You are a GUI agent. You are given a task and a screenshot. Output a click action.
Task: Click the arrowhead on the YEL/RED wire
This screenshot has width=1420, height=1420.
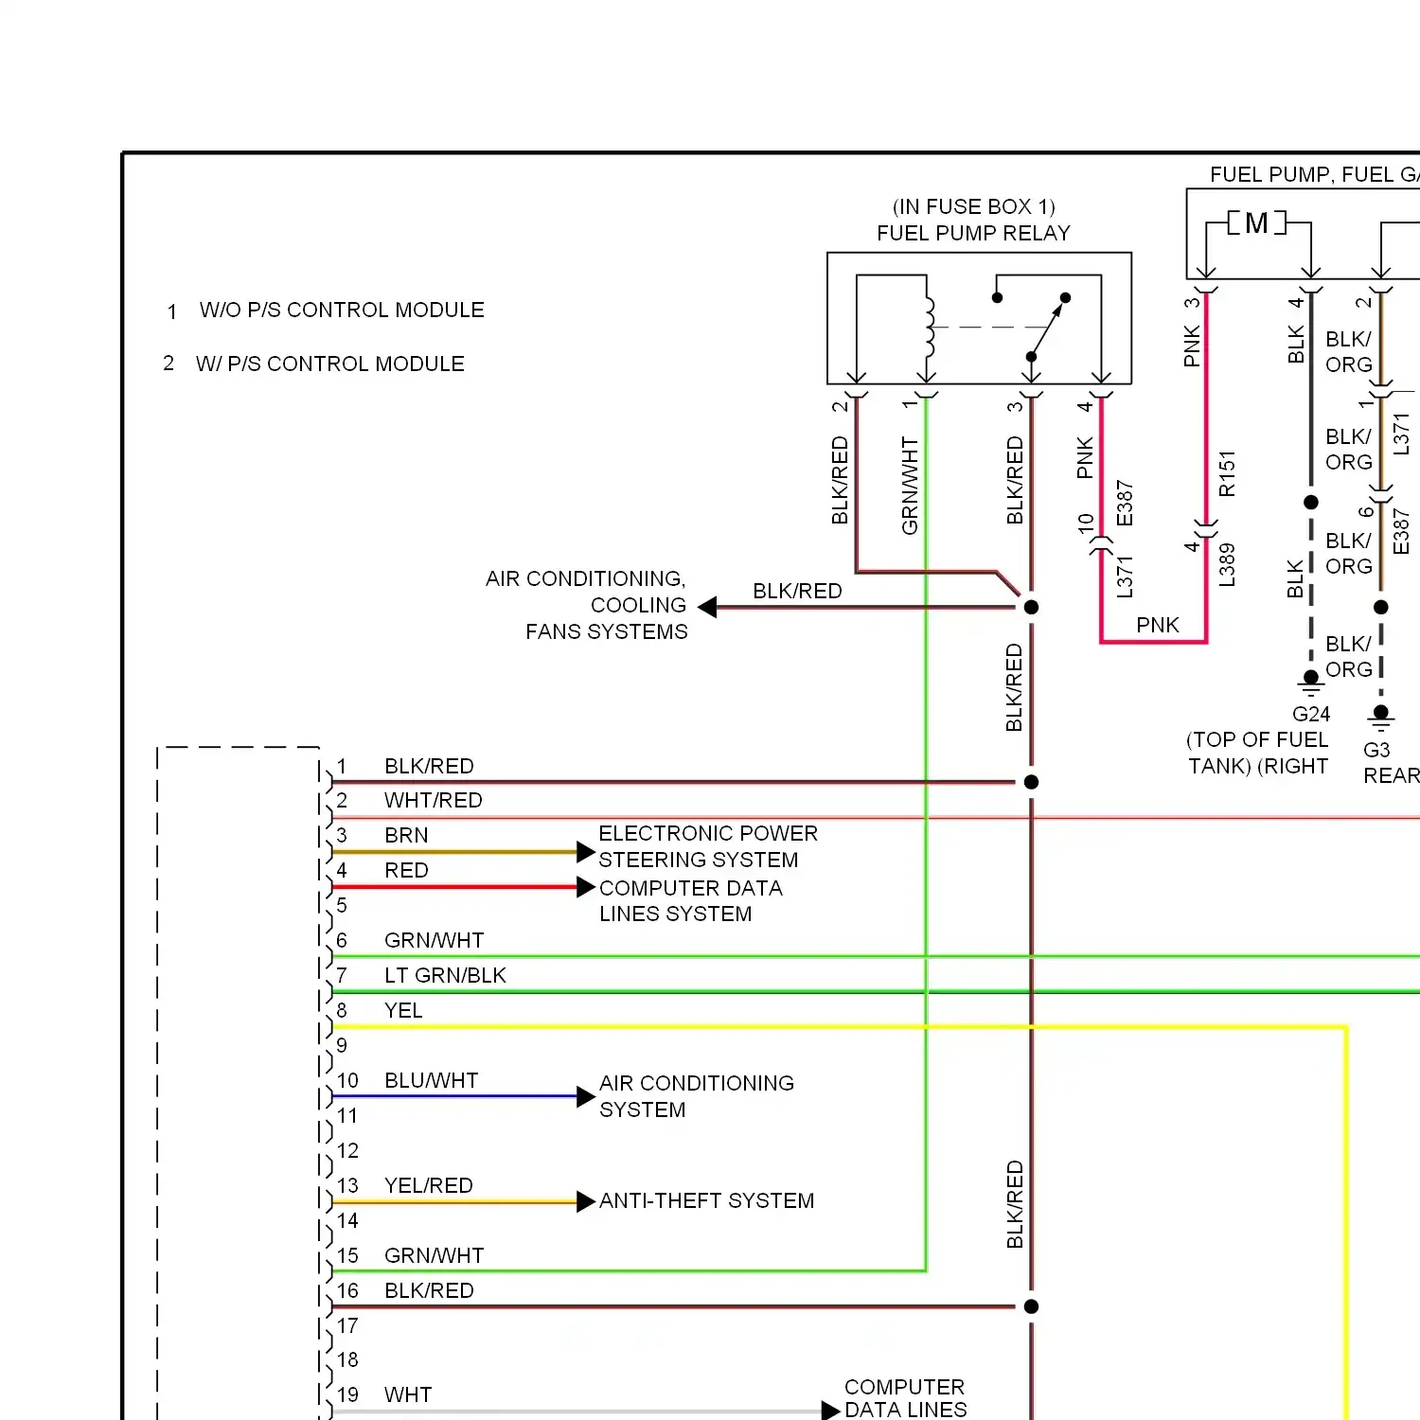(586, 1201)
